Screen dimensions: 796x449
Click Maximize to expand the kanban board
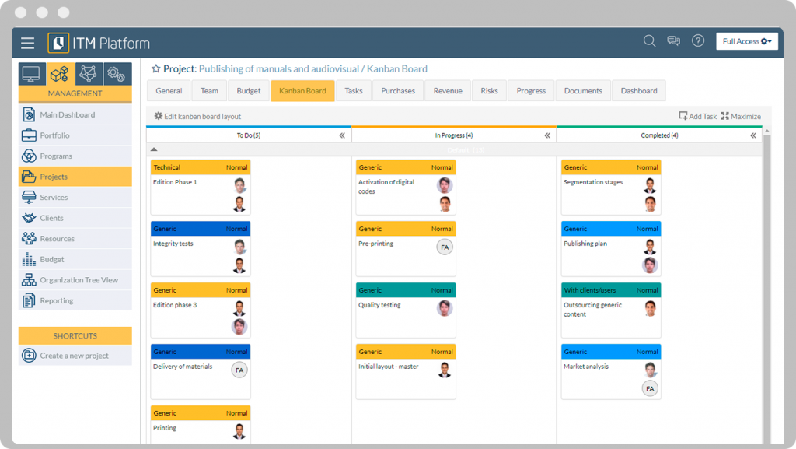(x=740, y=115)
